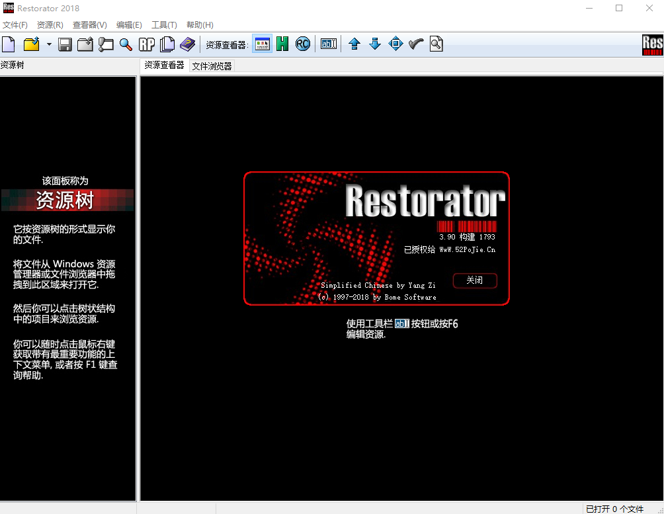Open the text editor (abI) viewer
The width and height of the screenshot is (664, 514).
[x=328, y=44]
